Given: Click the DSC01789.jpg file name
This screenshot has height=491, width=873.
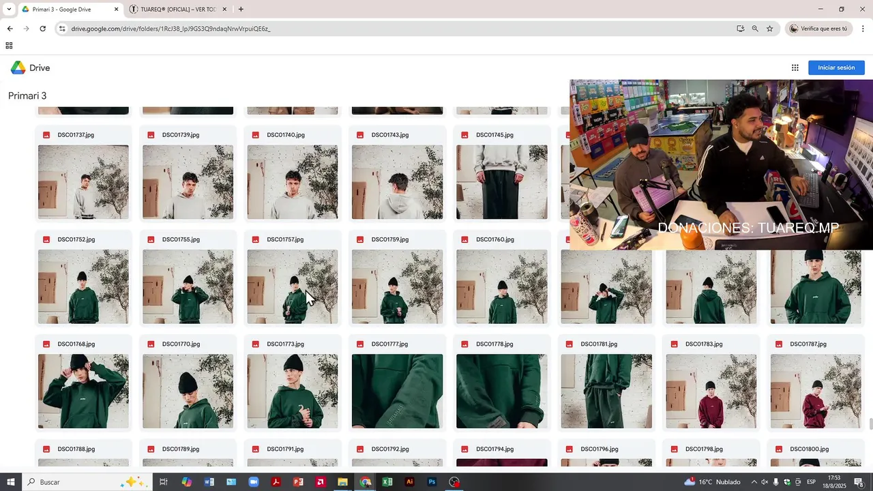Looking at the screenshot, I should [x=181, y=449].
